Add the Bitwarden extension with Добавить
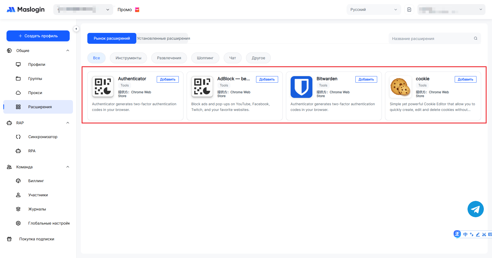492x258 pixels. click(x=366, y=79)
